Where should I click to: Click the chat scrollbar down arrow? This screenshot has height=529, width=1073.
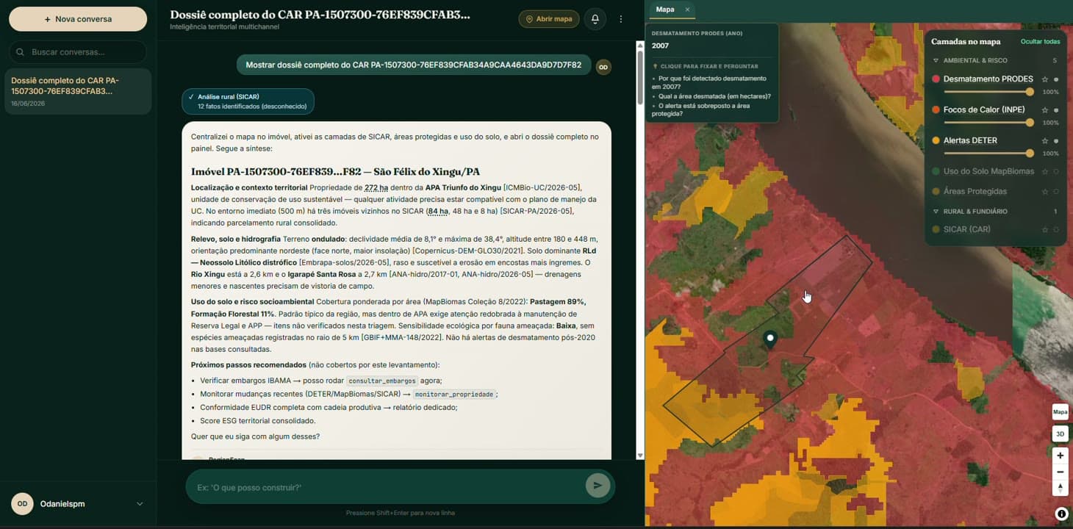click(x=640, y=456)
